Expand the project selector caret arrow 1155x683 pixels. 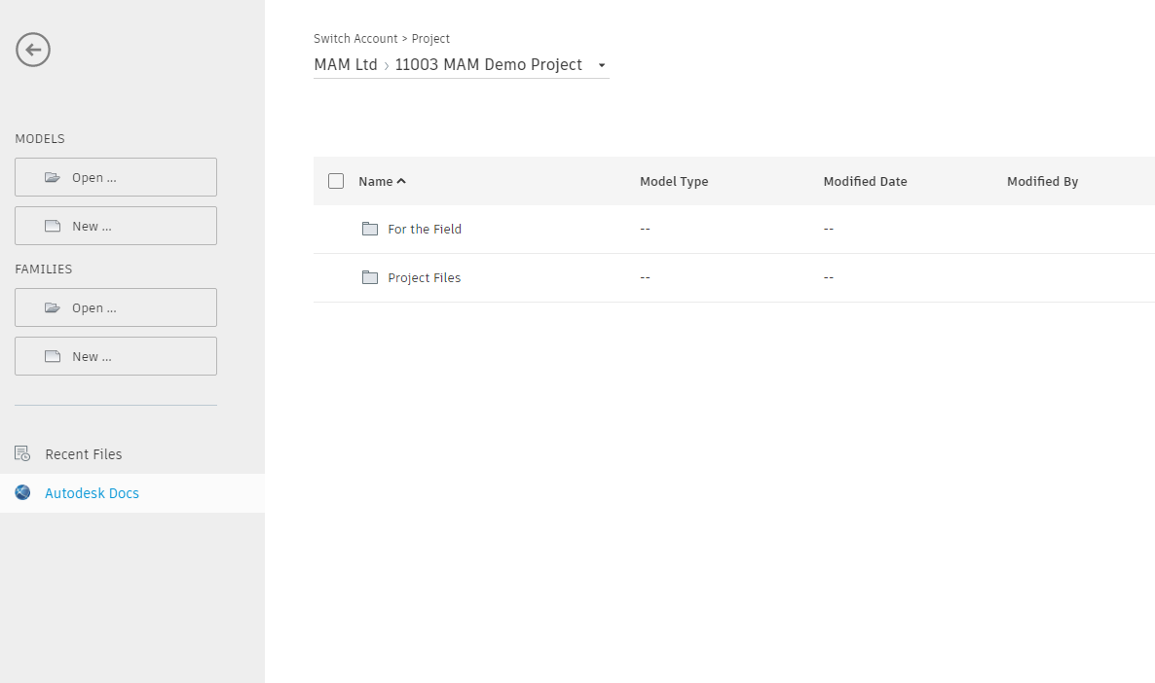[602, 64]
